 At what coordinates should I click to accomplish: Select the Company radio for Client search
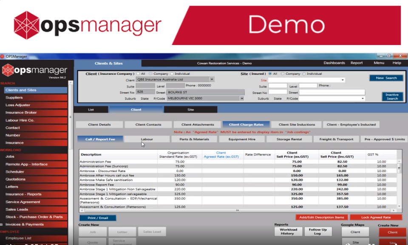[x=151, y=73]
